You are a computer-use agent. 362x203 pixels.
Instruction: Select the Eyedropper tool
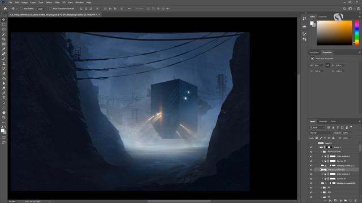[4, 49]
